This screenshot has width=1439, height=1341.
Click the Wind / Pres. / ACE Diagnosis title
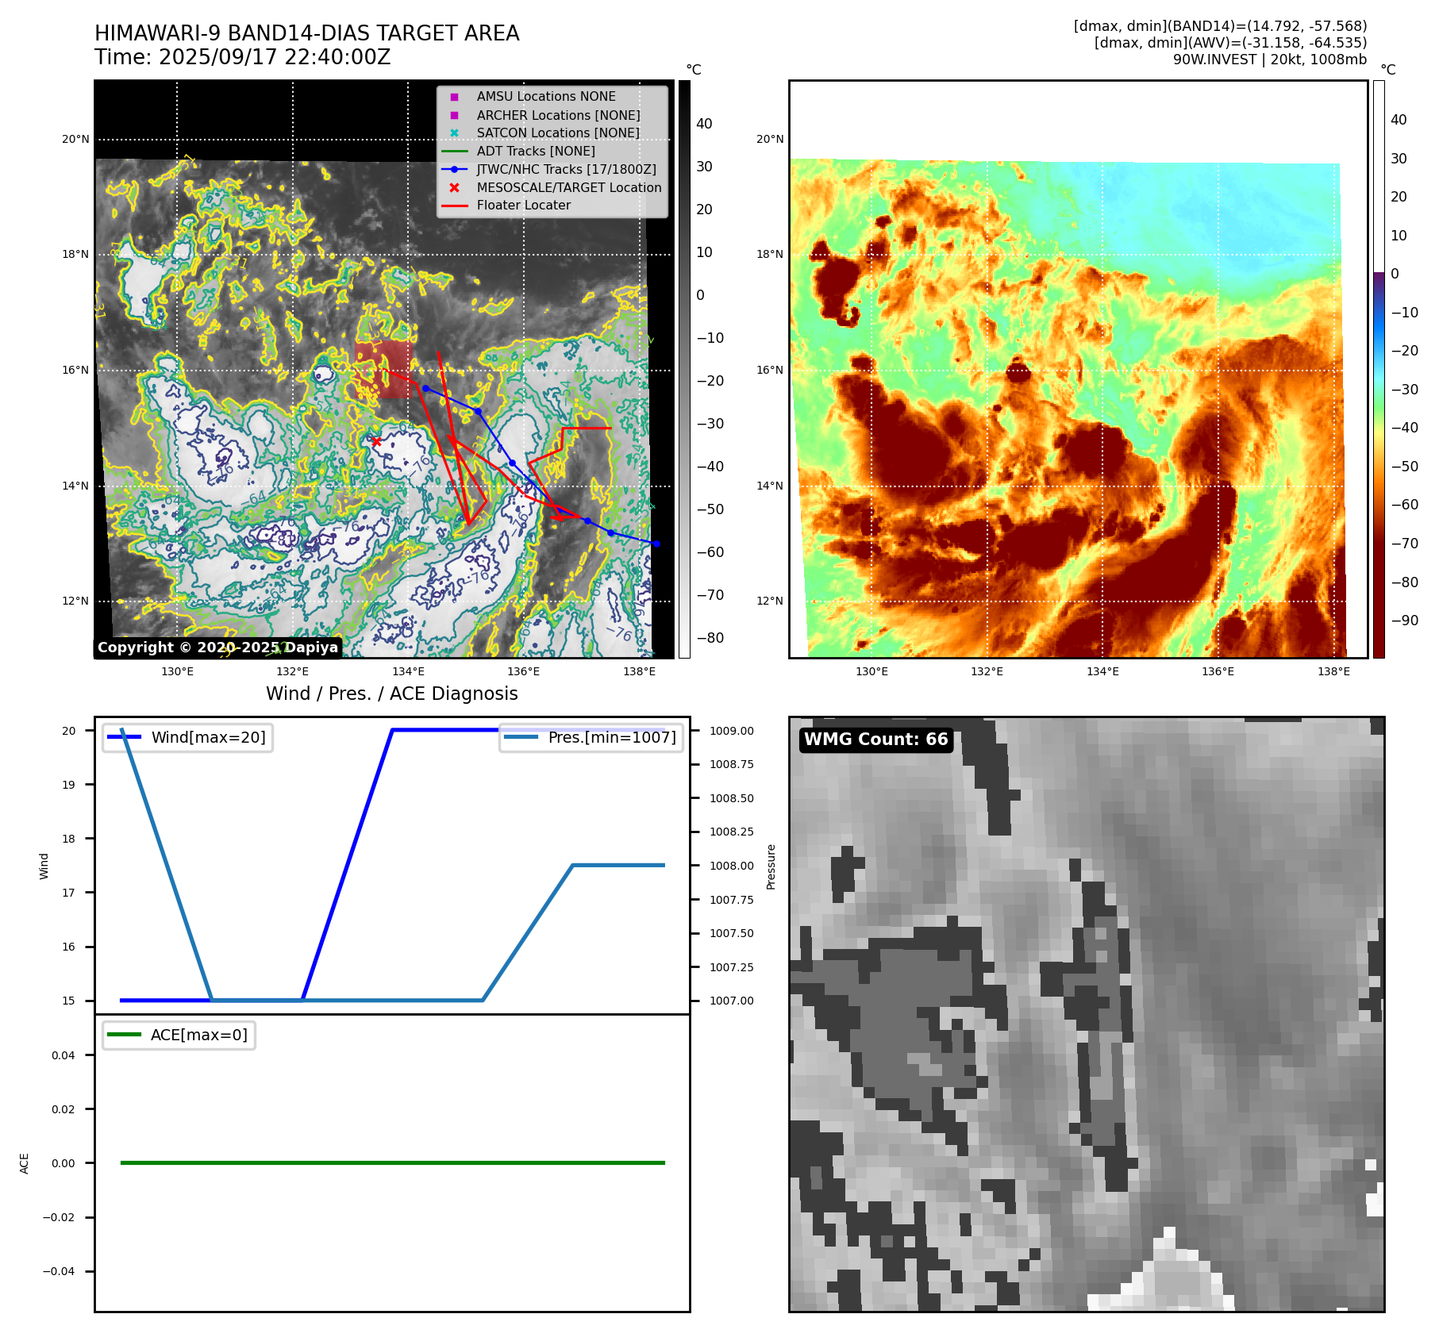click(x=392, y=694)
